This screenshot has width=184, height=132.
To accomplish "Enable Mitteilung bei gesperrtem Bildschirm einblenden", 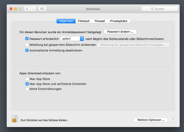I will pyautogui.click(x=27, y=45).
